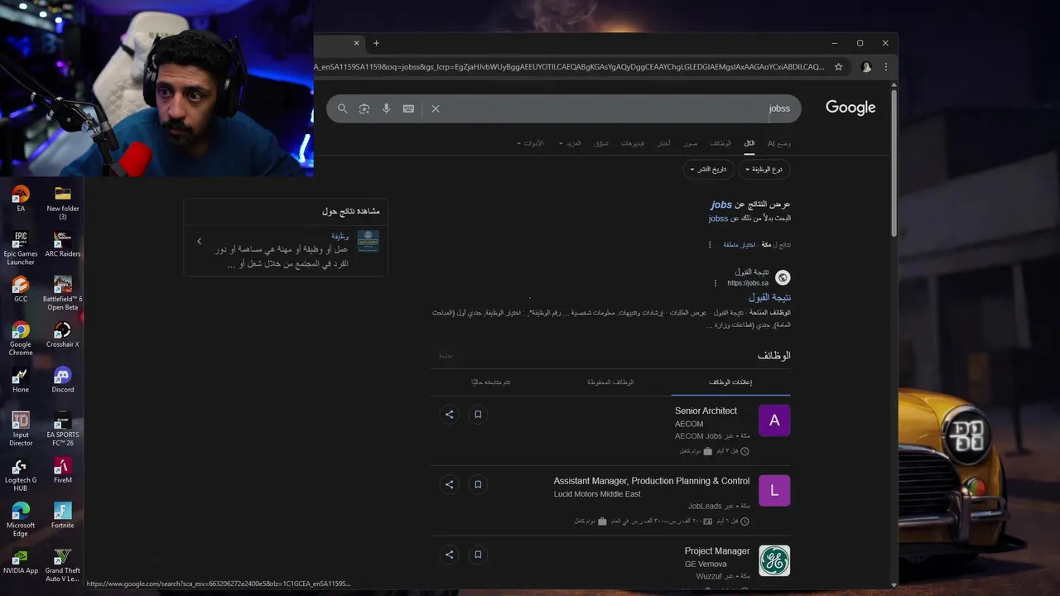Screen dimensions: 1060x596
Task: Open the Project Manager job title
Action: pos(717,551)
